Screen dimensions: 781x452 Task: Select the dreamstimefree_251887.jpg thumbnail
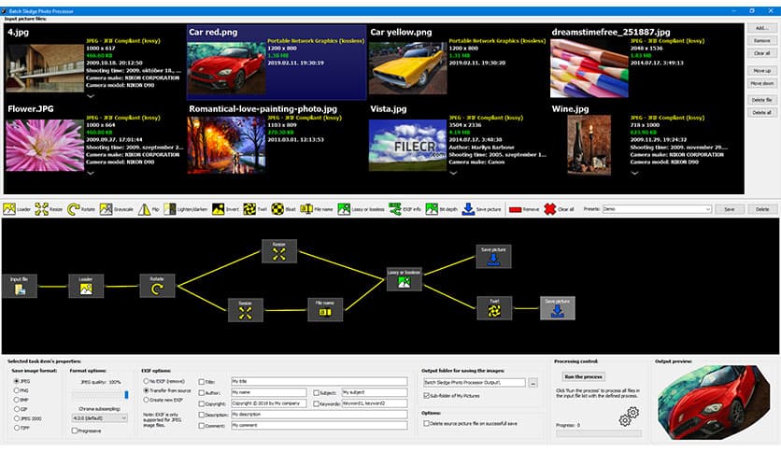(x=589, y=68)
